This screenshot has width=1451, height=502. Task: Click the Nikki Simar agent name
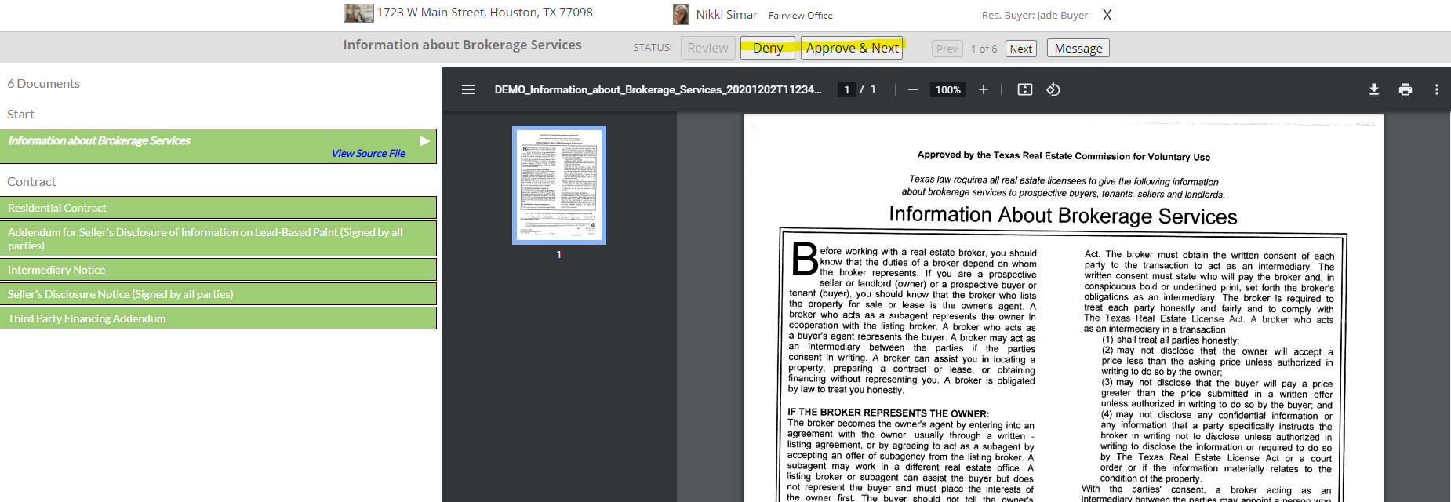point(727,15)
